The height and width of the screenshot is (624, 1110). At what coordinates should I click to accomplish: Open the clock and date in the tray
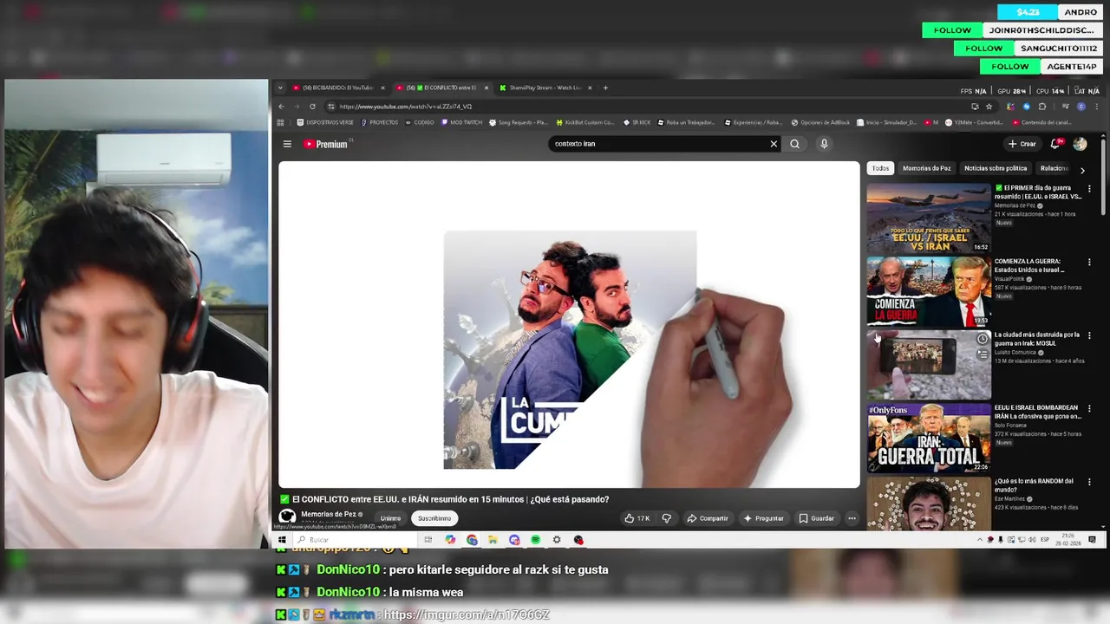pos(1067,540)
